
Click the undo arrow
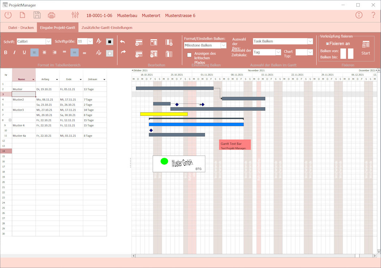click(x=122, y=42)
